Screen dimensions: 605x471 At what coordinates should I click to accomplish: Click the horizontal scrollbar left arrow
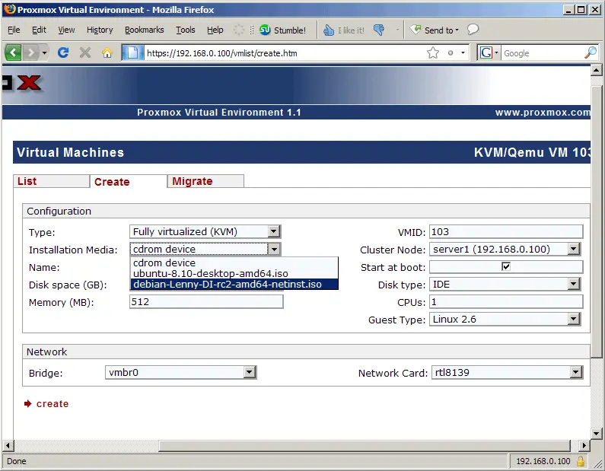pyautogui.click(x=8, y=446)
